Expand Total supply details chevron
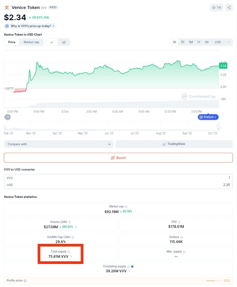Screen dimensions: 237x287 (71, 257)
